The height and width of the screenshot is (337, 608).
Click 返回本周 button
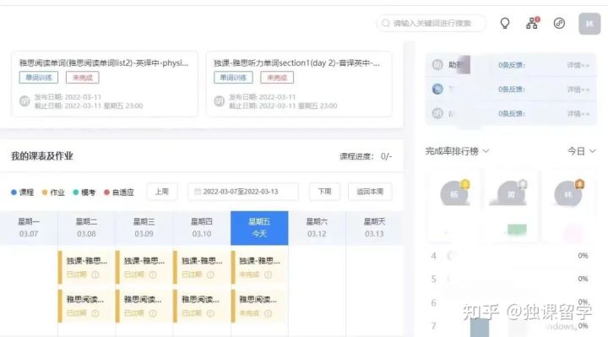[370, 192]
